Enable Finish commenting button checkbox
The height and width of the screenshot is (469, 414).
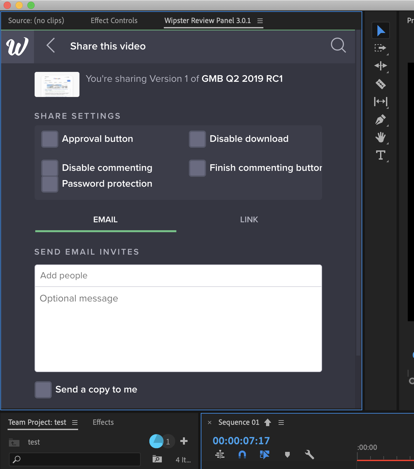(197, 168)
